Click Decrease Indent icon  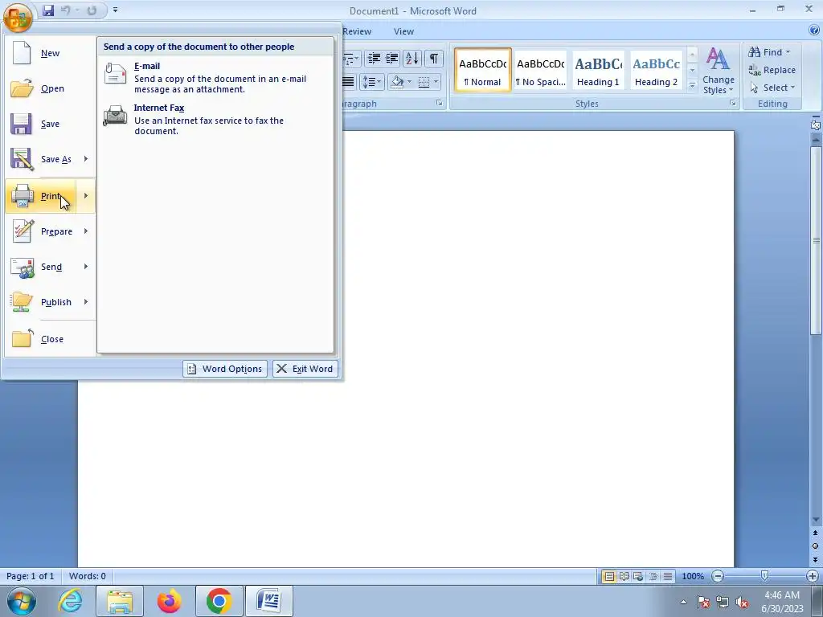[x=374, y=58]
